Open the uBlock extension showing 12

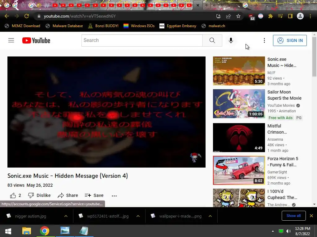click(251, 17)
